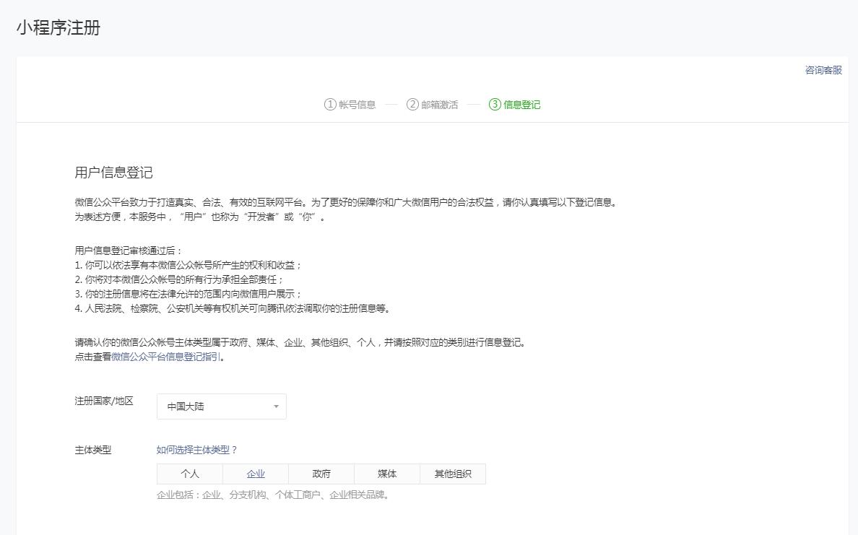Switch to the 政府 subject type

click(321, 474)
